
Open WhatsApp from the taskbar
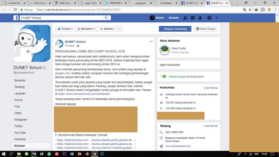click(x=49, y=154)
